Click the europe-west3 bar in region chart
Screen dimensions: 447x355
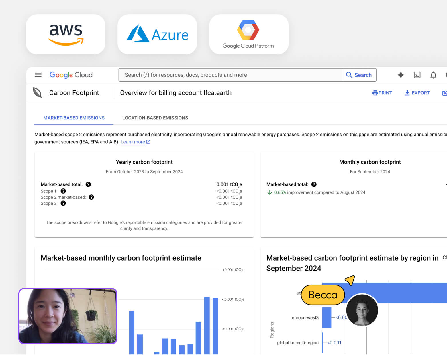[x=327, y=317]
